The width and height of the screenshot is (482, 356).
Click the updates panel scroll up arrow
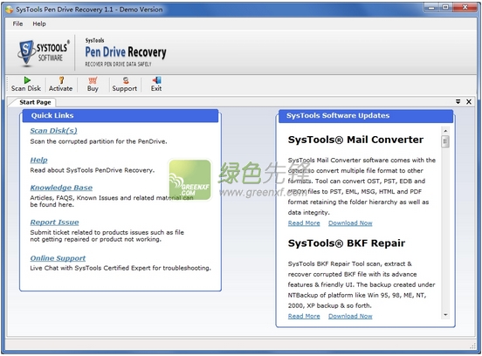point(445,131)
